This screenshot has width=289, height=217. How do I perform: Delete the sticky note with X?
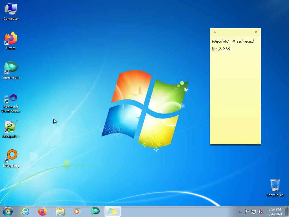[x=256, y=32]
